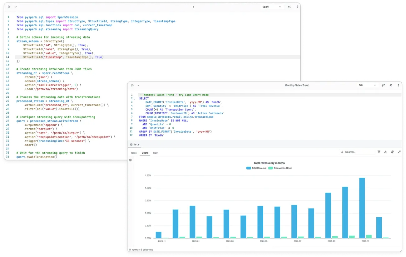The width and height of the screenshot is (406, 257).
Task: Switch to the Table view tab
Action: 134,153
